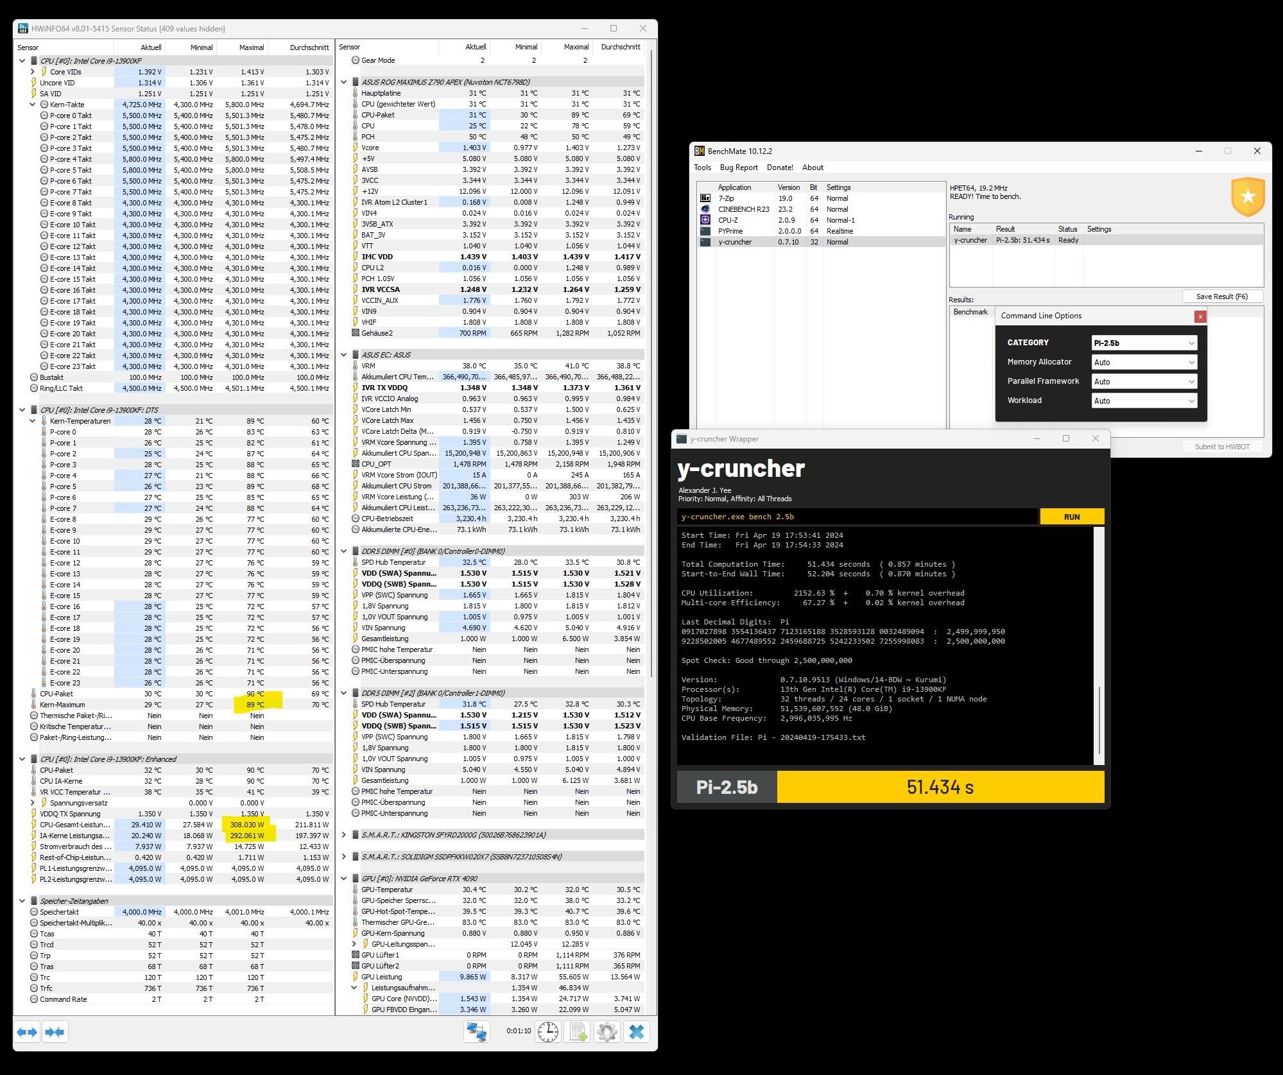Reset sensor statistics with the clock icon

coord(547,1032)
